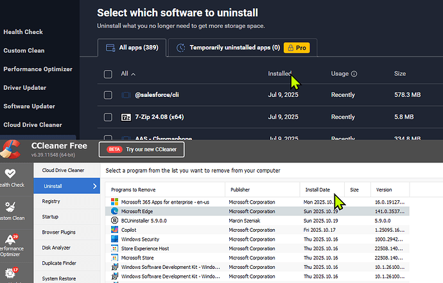Tick the 7-Zip 24.08 checkbox
This screenshot has height=283, width=443.
pyautogui.click(x=108, y=117)
